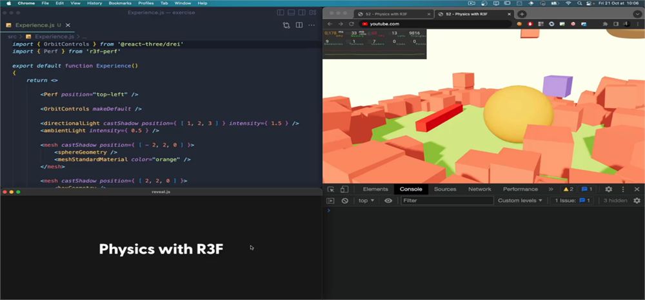Click the purple cube in the scene

[557, 86]
